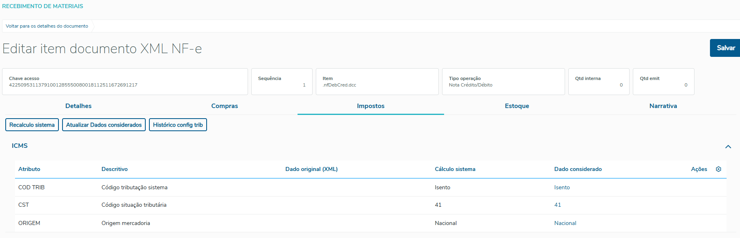Image resolution: width=740 pixels, height=238 pixels.
Task: Click Voltar para os detalhes do documento
Action: point(47,26)
